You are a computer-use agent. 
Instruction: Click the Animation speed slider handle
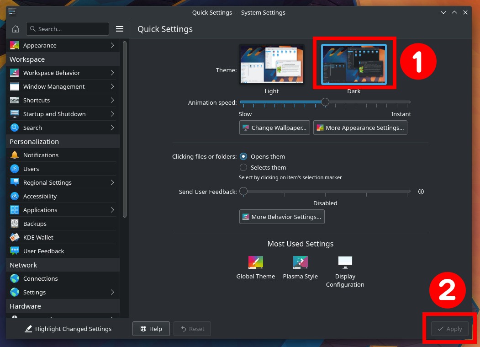(x=325, y=102)
